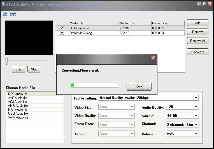
Task: Open the Profile setting dropdown
Action: pos(196,98)
